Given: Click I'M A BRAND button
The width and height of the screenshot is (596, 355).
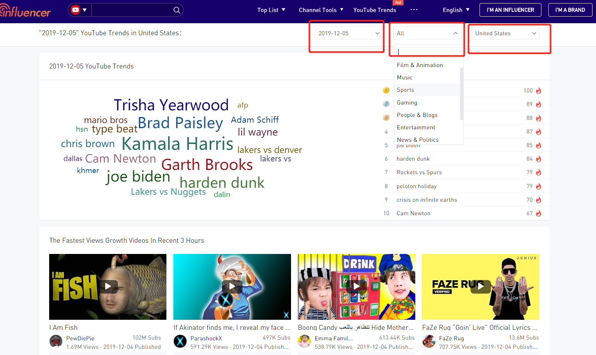Looking at the screenshot, I should [x=570, y=10].
